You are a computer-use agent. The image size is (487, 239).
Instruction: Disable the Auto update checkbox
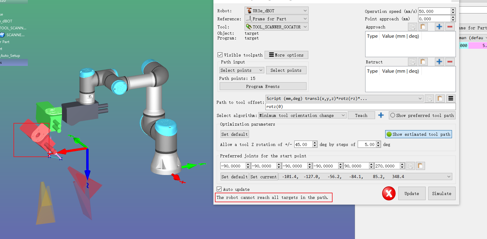point(219,189)
